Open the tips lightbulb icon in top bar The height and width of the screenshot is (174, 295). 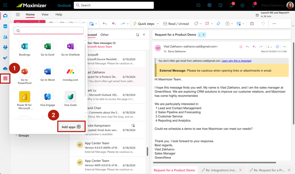[x=253, y=5]
